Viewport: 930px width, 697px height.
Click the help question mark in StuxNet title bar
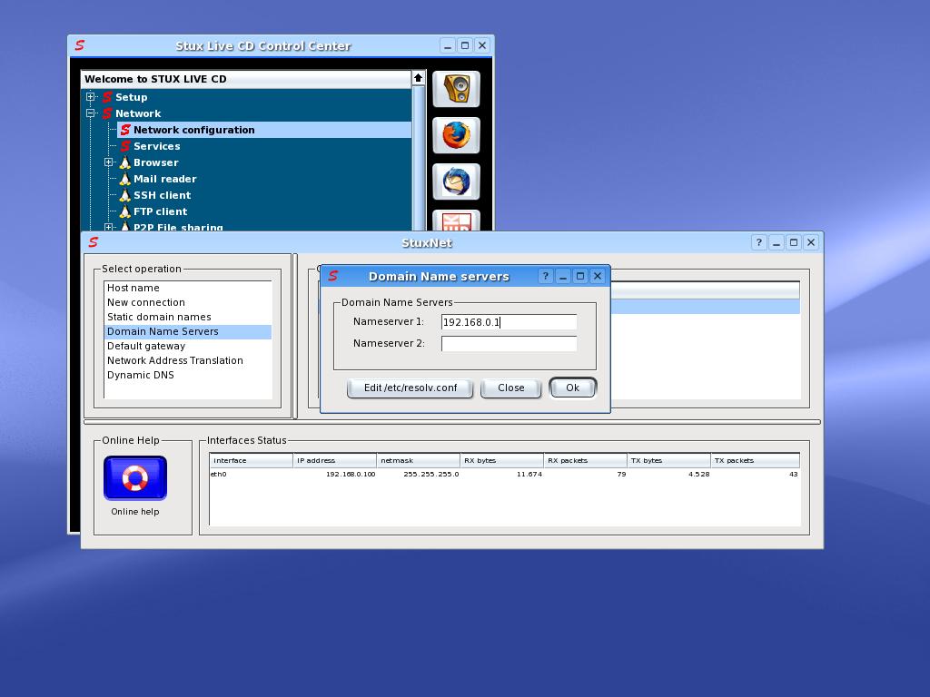(758, 242)
